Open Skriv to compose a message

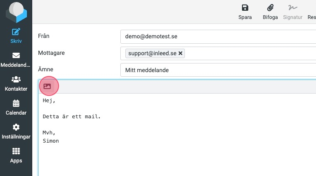pyautogui.click(x=16, y=36)
